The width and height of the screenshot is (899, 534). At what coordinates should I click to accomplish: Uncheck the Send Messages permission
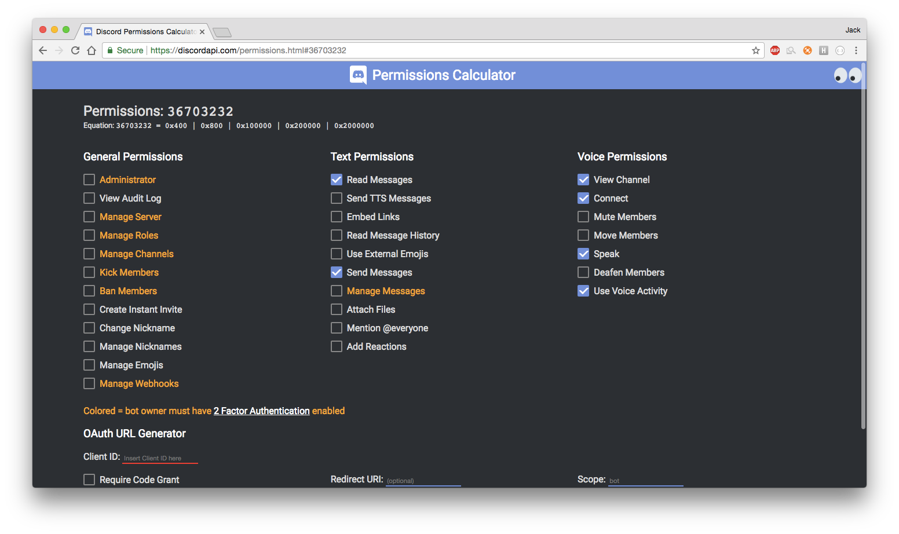pos(337,272)
